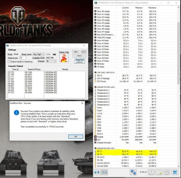Select the 'VBAT' voltage row
The width and height of the screenshot is (181, 178).
click(x=125, y=131)
